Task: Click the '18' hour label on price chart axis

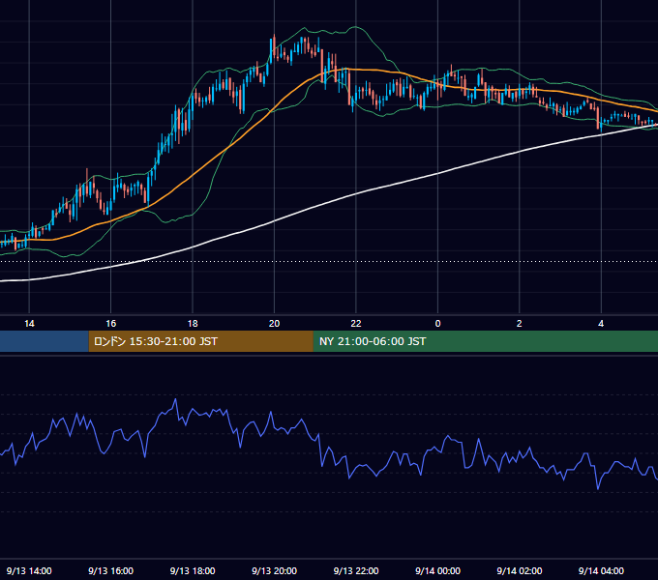Action: (193, 324)
